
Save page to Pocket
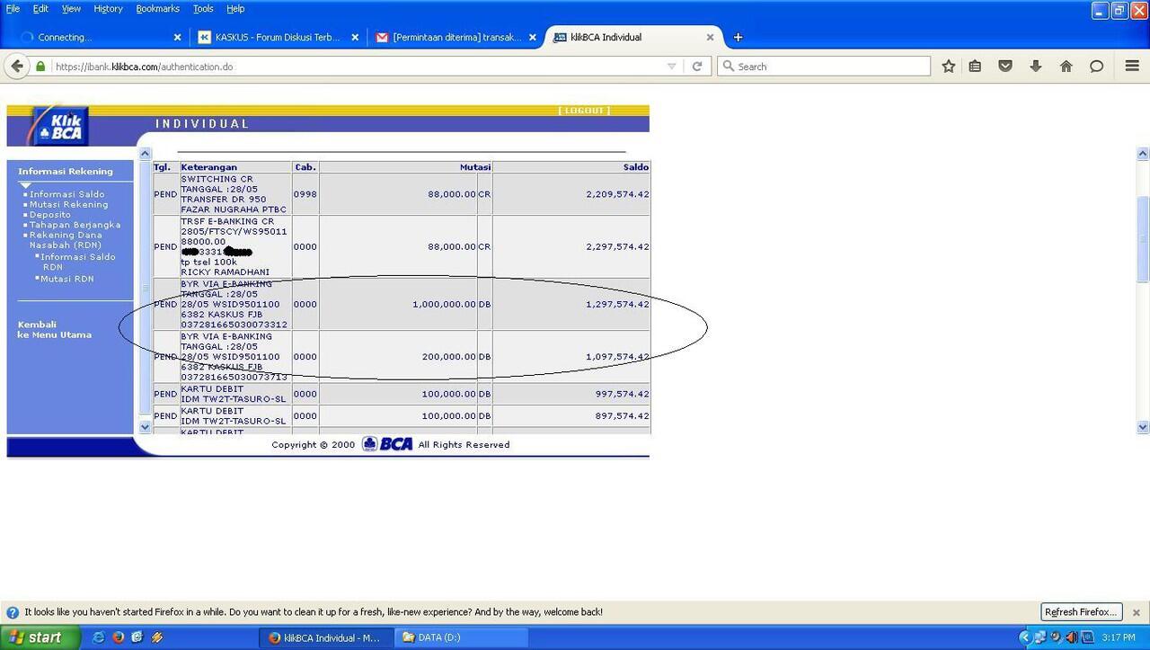tap(1005, 67)
